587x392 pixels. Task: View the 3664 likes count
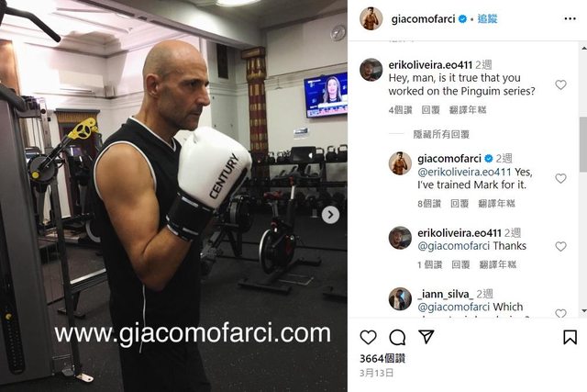point(382,359)
